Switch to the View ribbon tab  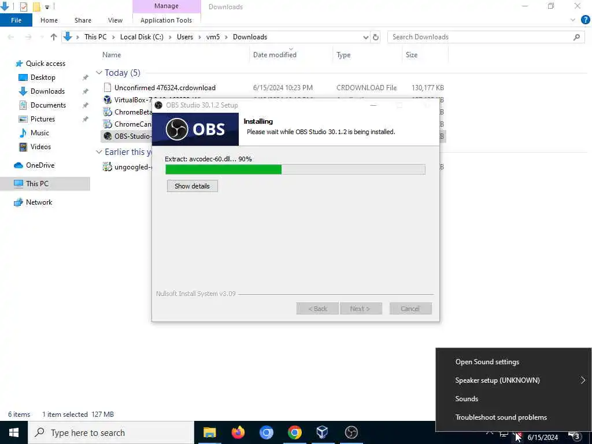pyautogui.click(x=115, y=20)
